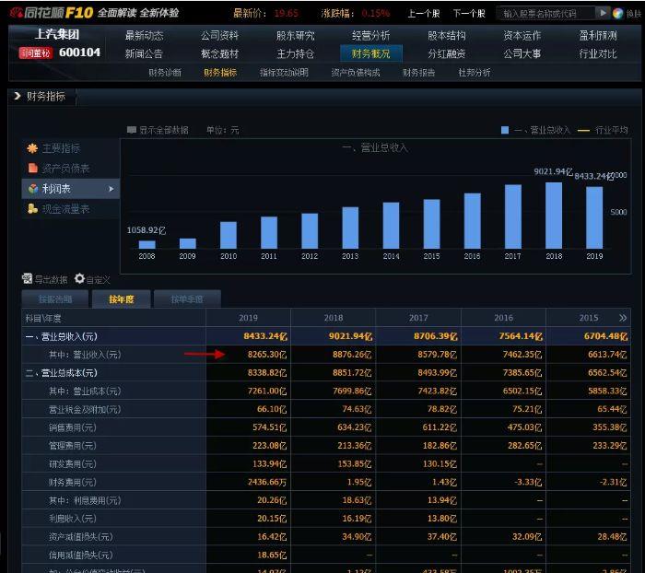Click the 9021.94亿 table cell
The height and width of the screenshot is (573, 645).
coord(350,336)
